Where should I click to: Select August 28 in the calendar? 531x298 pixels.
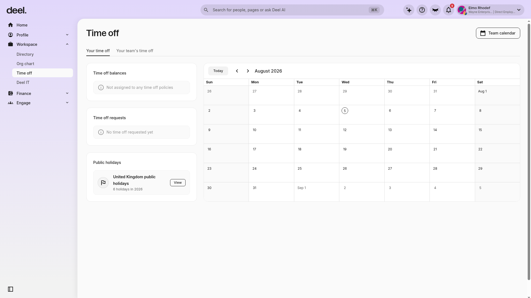pos(435,169)
